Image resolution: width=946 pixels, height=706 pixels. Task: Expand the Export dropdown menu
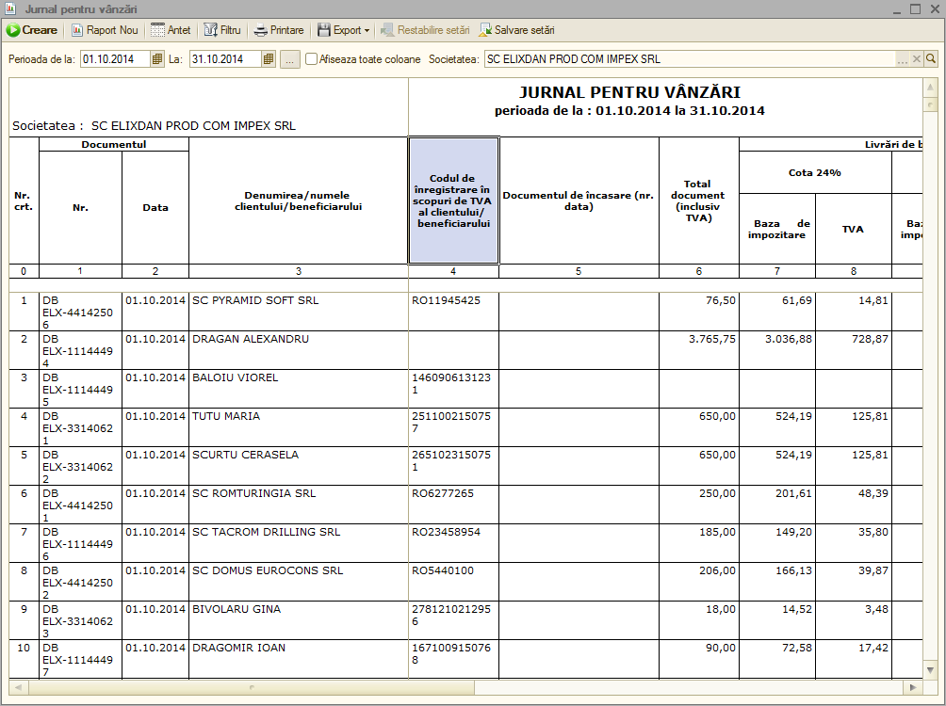[343, 30]
